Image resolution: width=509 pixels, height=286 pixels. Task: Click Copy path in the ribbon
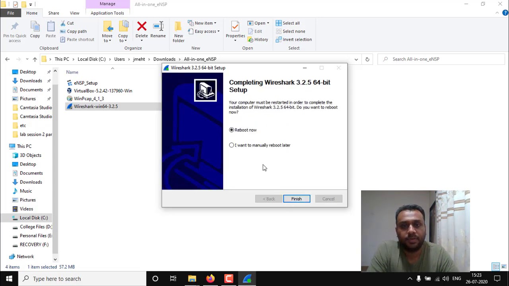(73, 31)
